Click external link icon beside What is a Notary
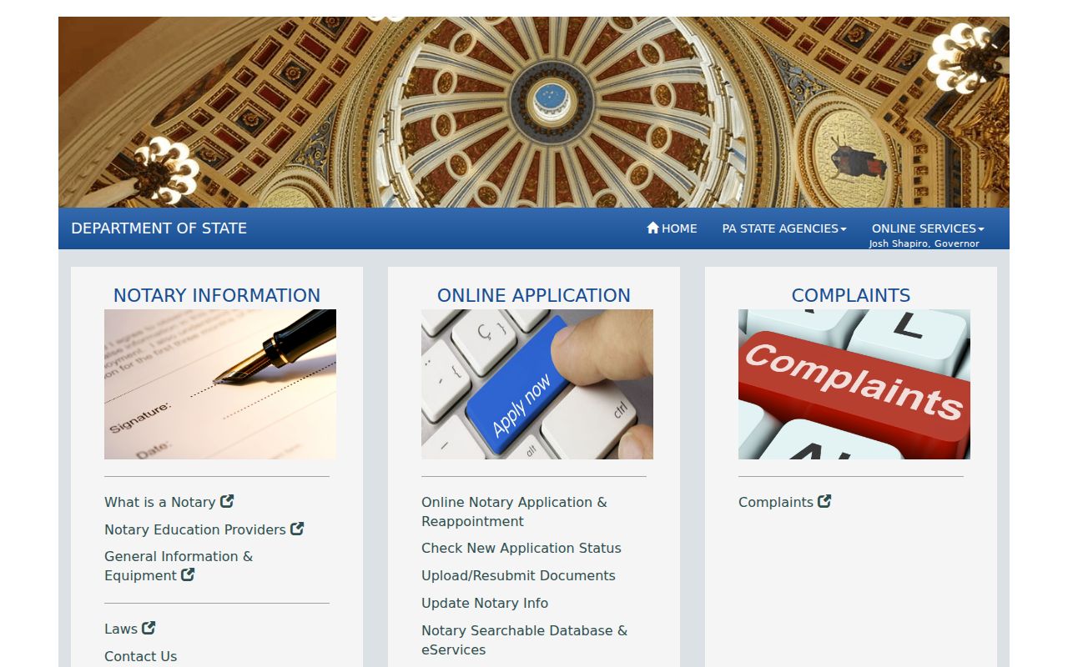This screenshot has width=1068, height=667. coord(227,501)
